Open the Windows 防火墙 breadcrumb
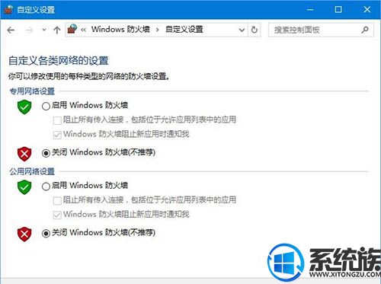The height and width of the screenshot is (284, 381). coord(120,30)
